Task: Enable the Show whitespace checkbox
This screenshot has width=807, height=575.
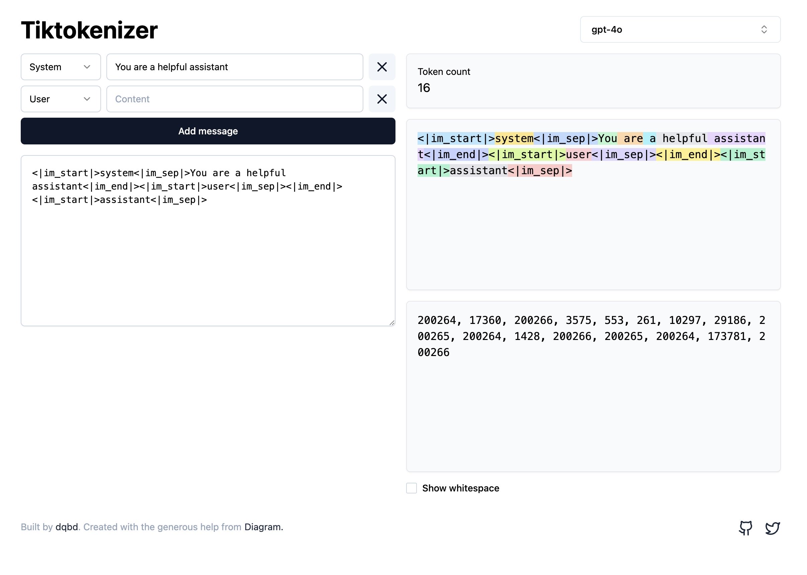Action: [x=411, y=488]
